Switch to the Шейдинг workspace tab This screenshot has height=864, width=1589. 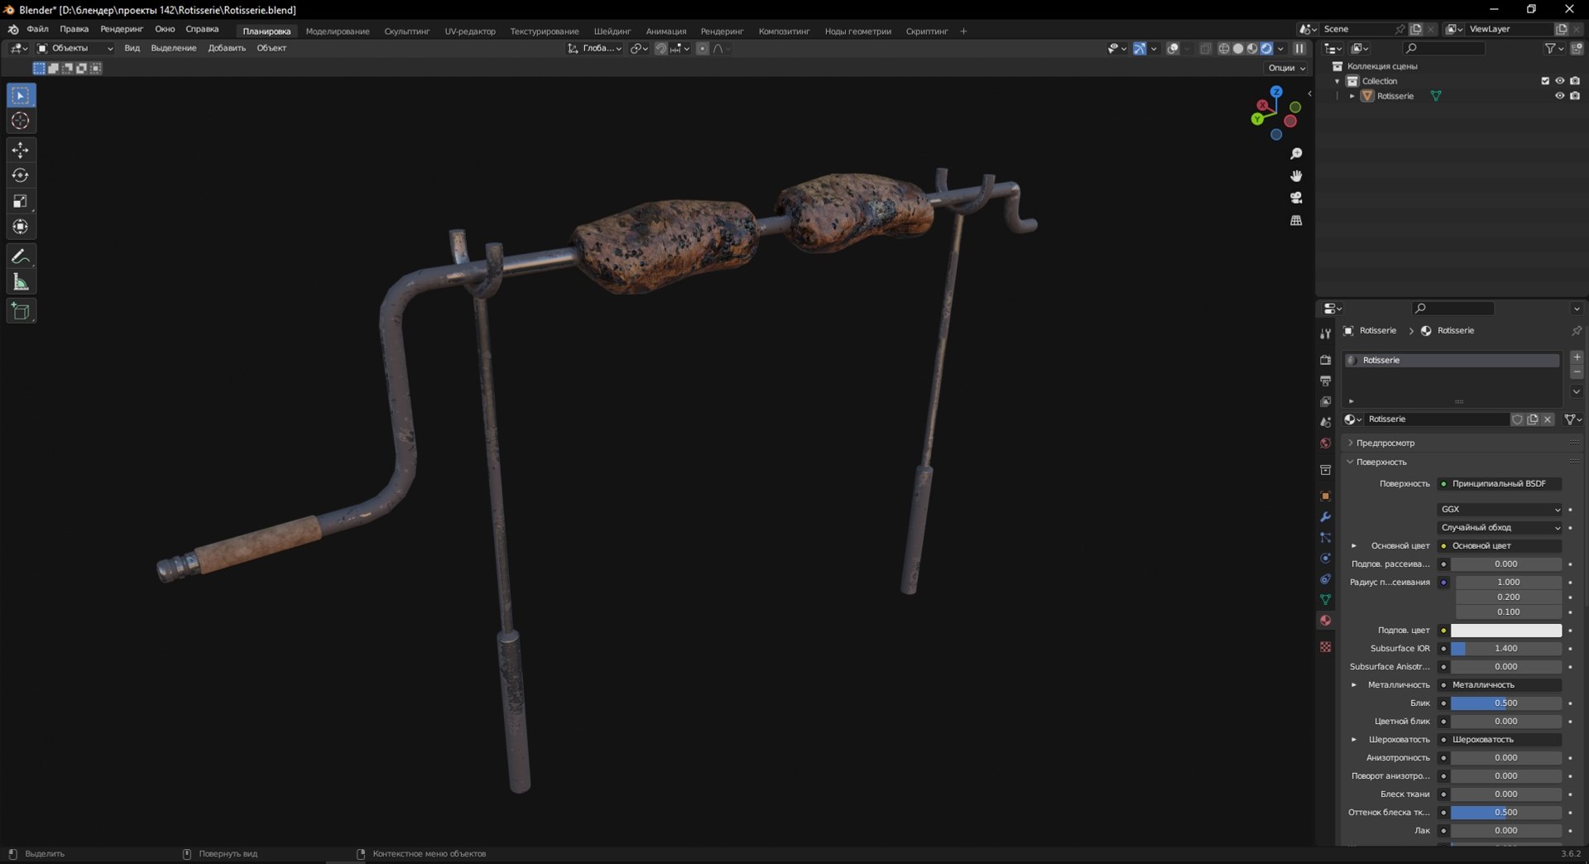[612, 31]
